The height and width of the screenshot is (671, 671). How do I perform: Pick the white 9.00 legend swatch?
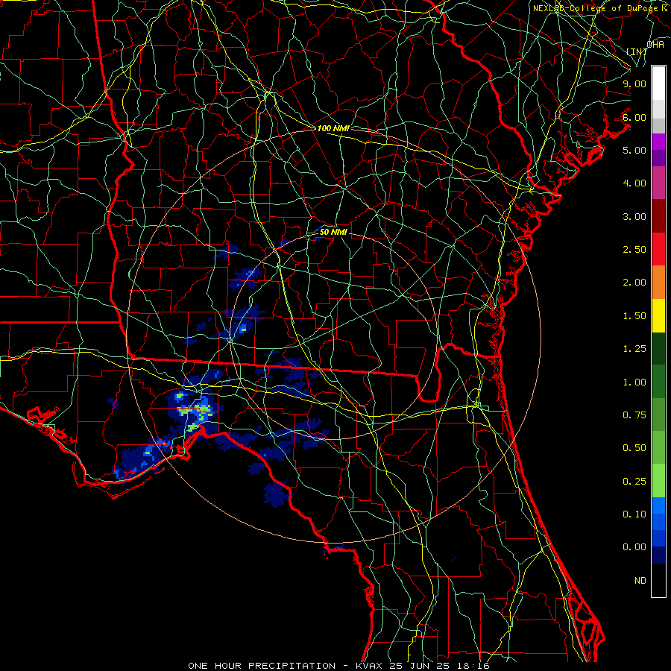(x=658, y=84)
